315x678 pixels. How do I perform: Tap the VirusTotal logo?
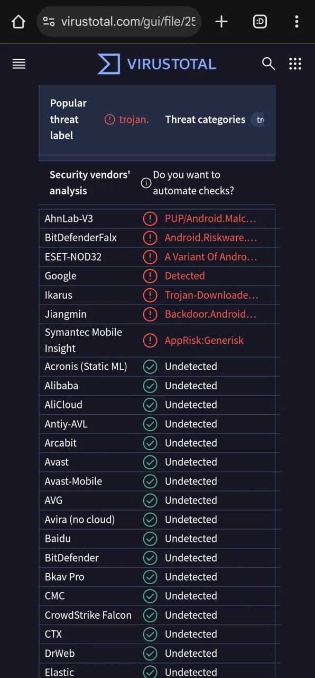coord(157,64)
